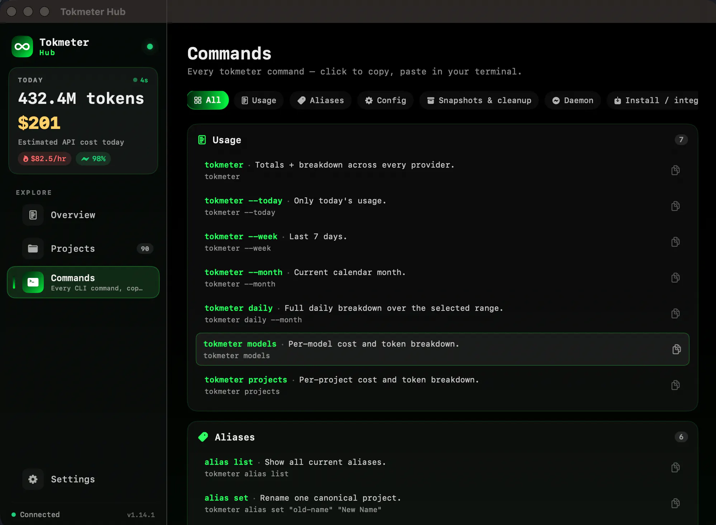Open the Projects page
716x525 pixels.
coord(83,249)
